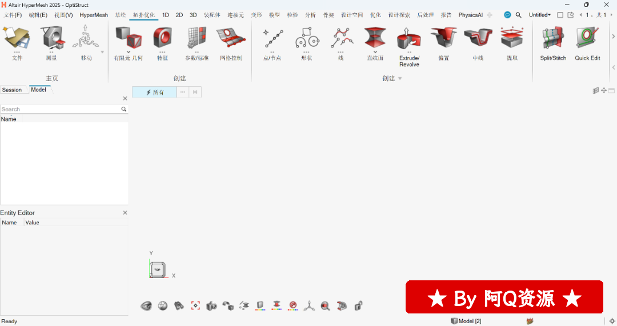Click the binoculars find icon
Screen dimensions: 617x326
179,305
